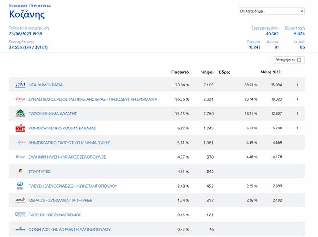This screenshot has height=237, width=318.
Task: Click the Συμμετοχή value 18.424
Action: pos(299,34)
